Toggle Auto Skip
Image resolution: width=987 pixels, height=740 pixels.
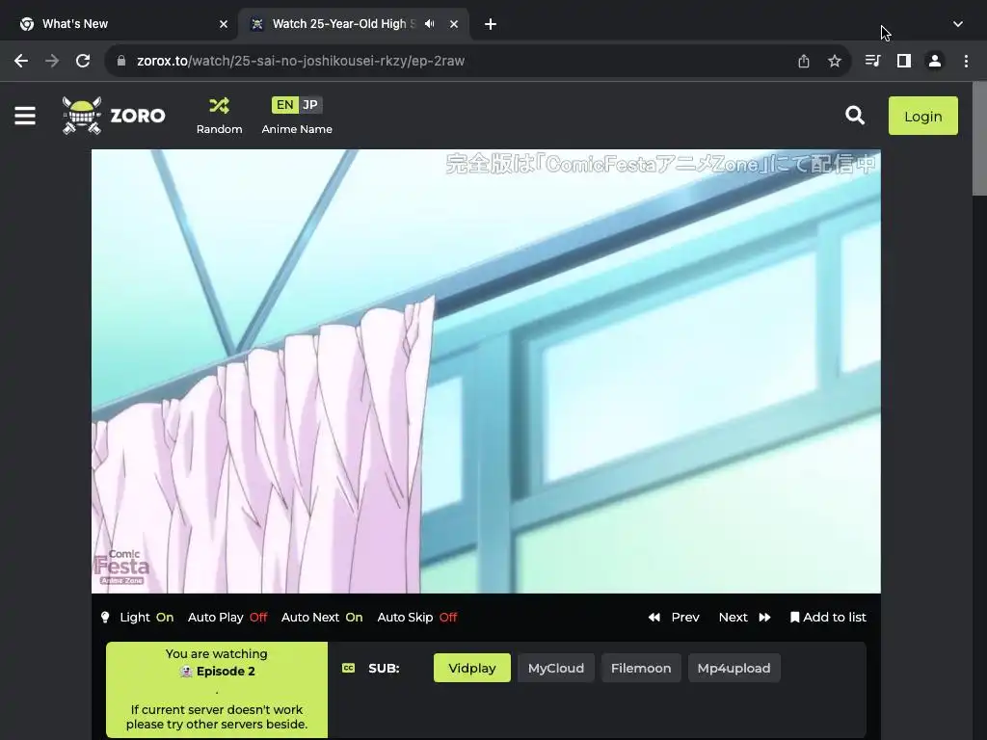416,618
